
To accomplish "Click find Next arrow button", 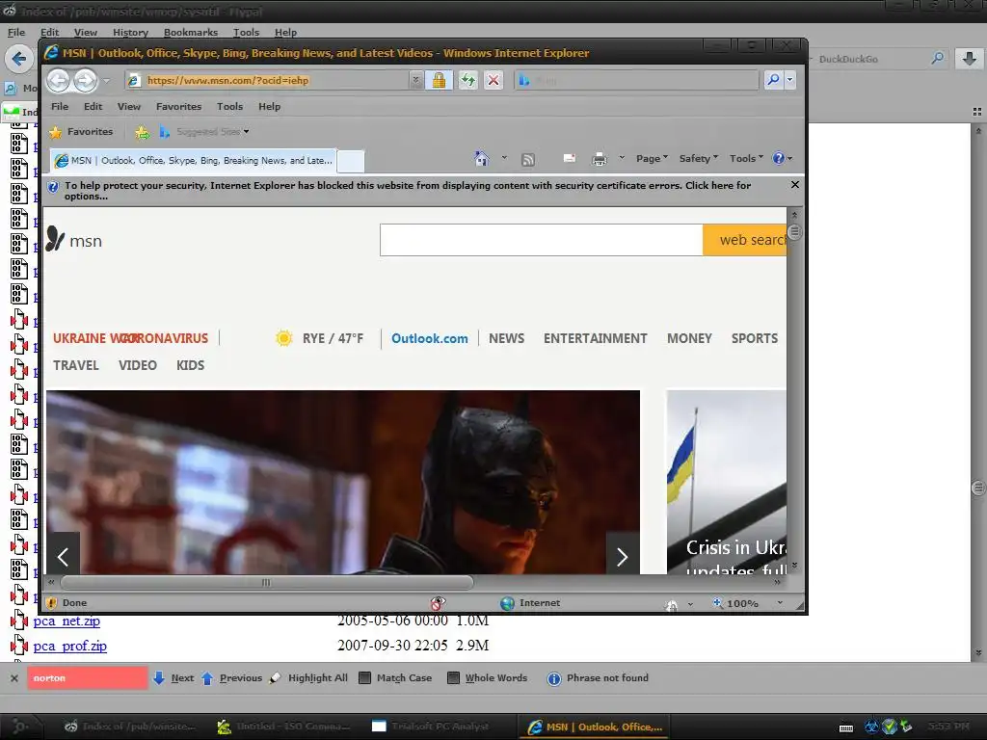I will pyautogui.click(x=173, y=677).
